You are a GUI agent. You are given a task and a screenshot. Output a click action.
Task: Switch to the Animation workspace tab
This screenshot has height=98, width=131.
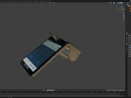tap(25, 1)
